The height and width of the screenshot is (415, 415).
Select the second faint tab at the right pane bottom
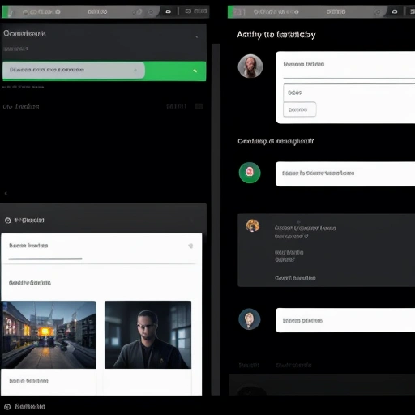point(293,366)
